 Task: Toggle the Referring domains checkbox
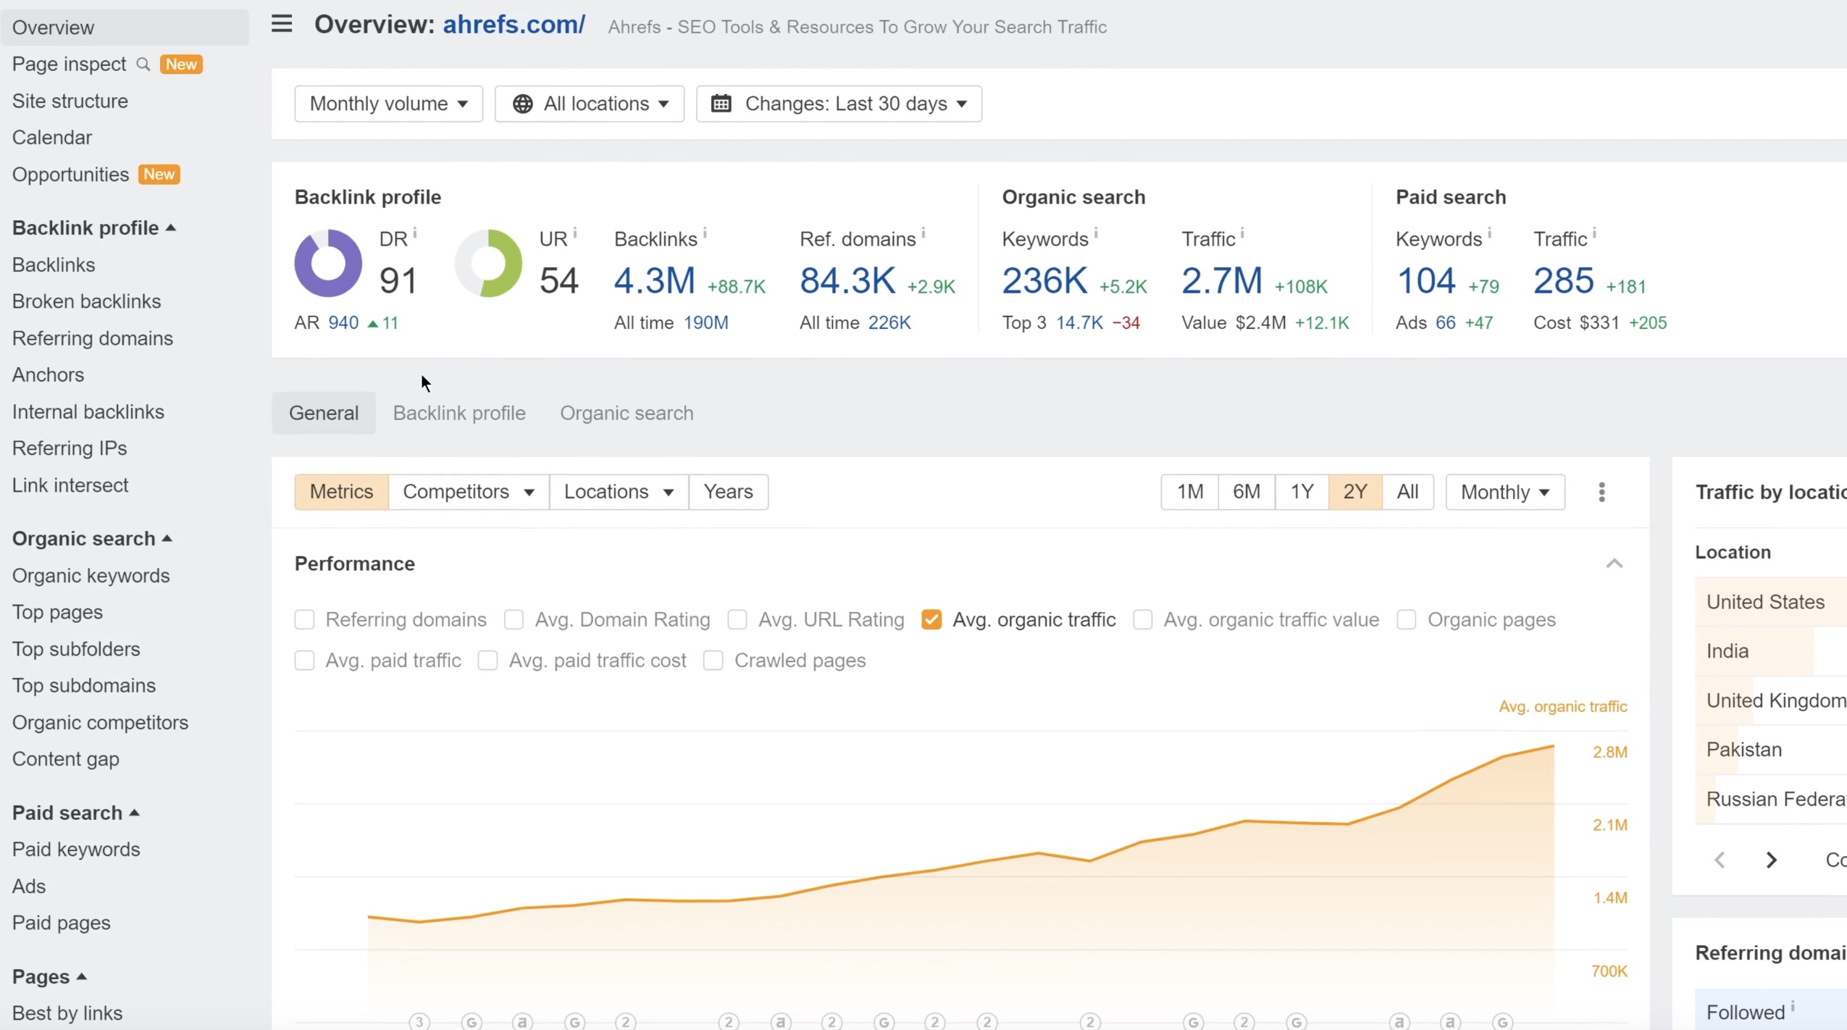point(303,619)
